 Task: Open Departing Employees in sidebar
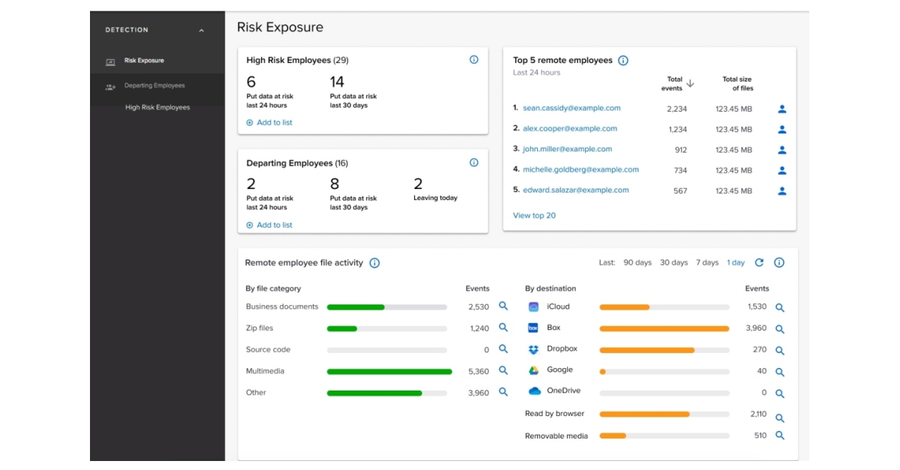pos(154,85)
